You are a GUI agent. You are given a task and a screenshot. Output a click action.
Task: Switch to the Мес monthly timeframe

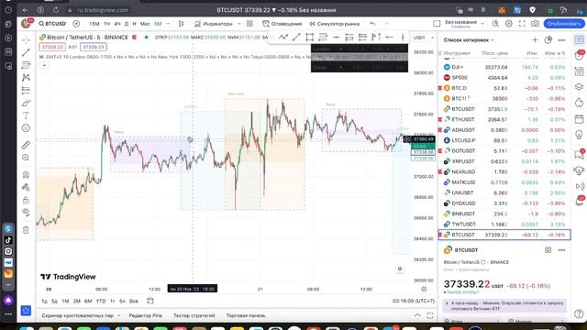tap(145, 24)
